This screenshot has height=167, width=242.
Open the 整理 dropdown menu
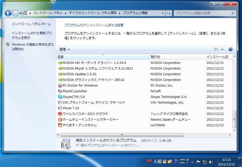pyautogui.click(x=64, y=49)
